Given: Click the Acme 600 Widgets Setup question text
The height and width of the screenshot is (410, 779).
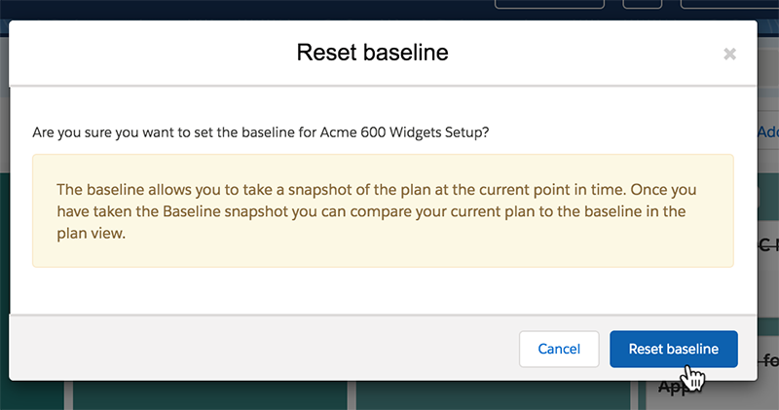Looking at the screenshot, I should coord(261,132).
